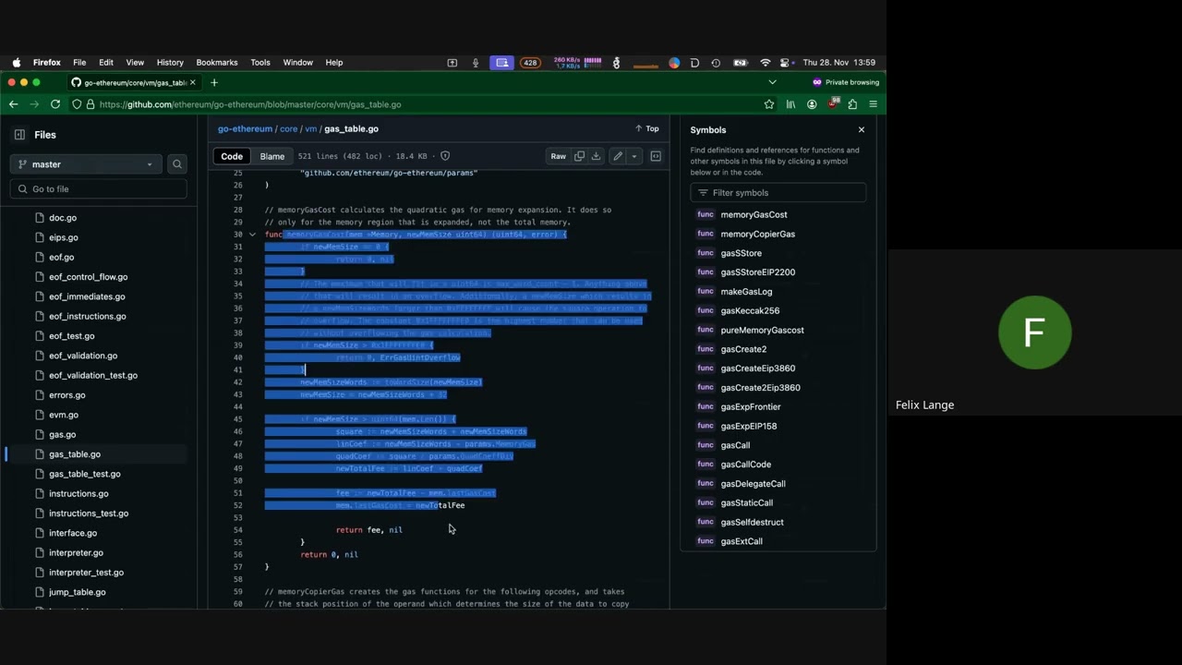Copy raw file contents

(579, 156)
